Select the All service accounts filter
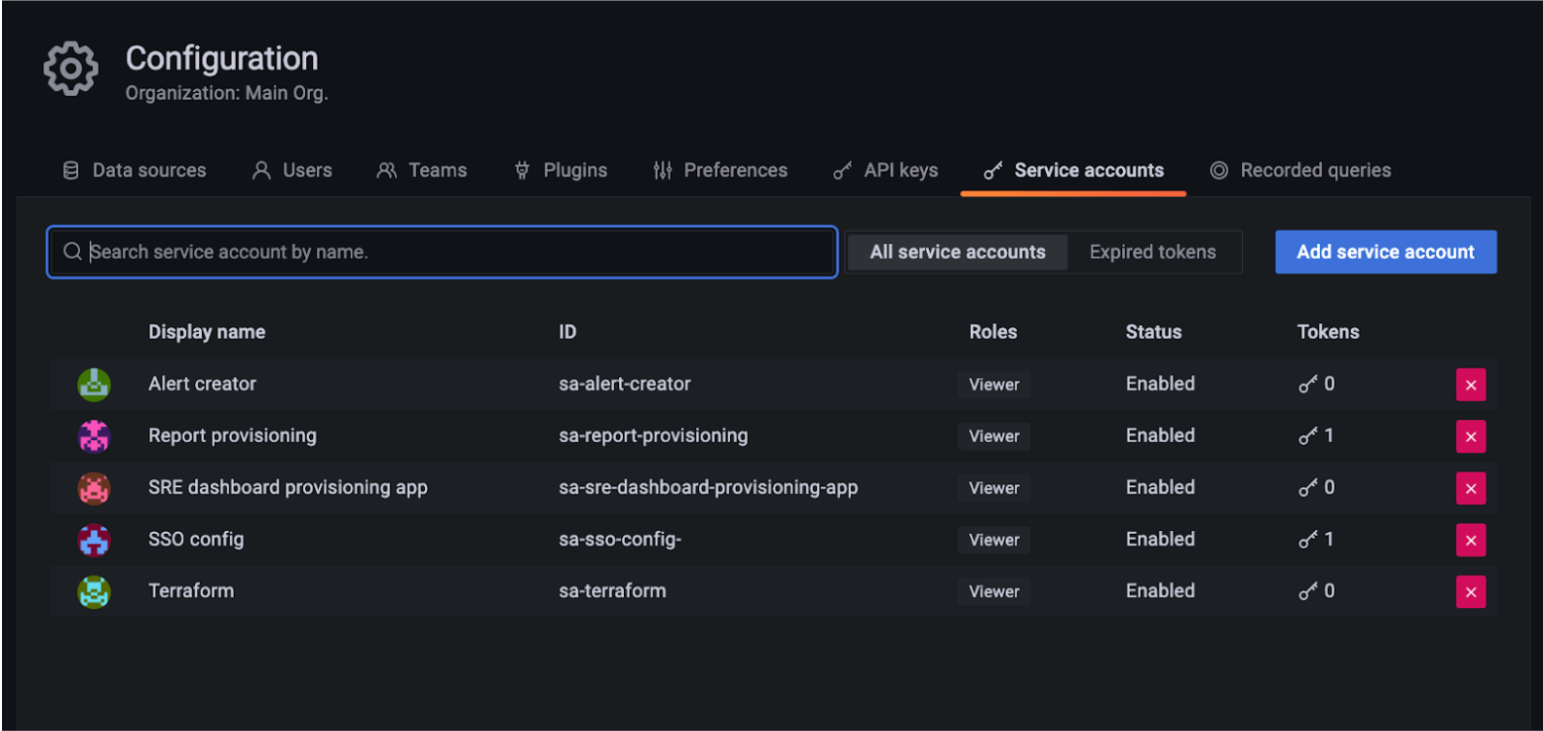Image resolution: width=1543 pixels, height=731 pixels. click(x=957, y=252)
